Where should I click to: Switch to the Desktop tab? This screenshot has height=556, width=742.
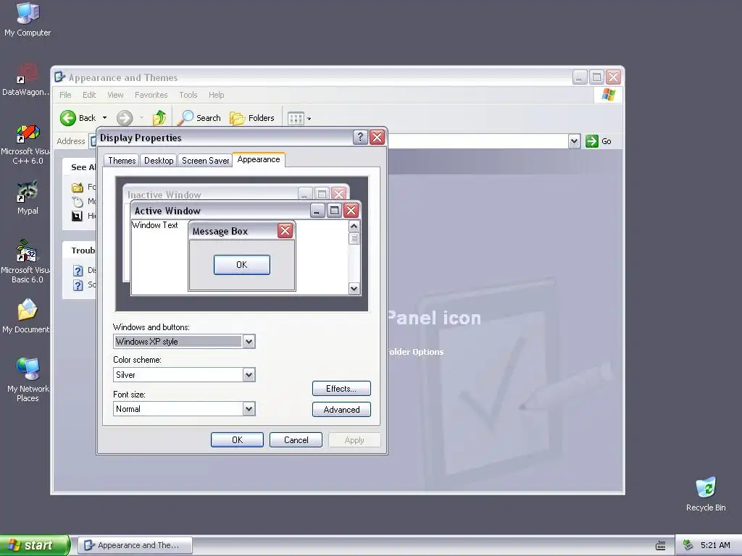(x=159, y=161)
